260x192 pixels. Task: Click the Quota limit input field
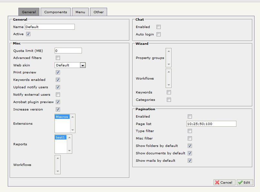(x=68, y=51)
